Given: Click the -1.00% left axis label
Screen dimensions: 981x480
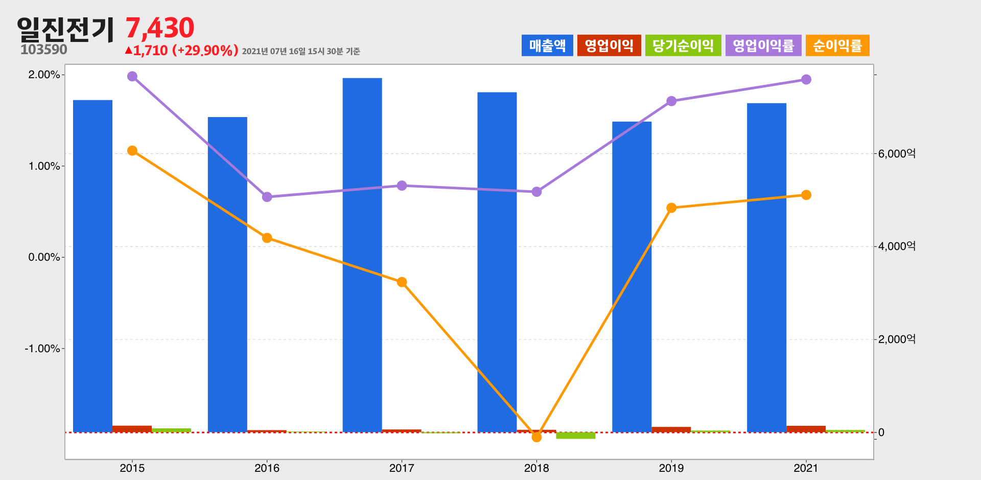Looking at the screenshot, I should (42, 349).
